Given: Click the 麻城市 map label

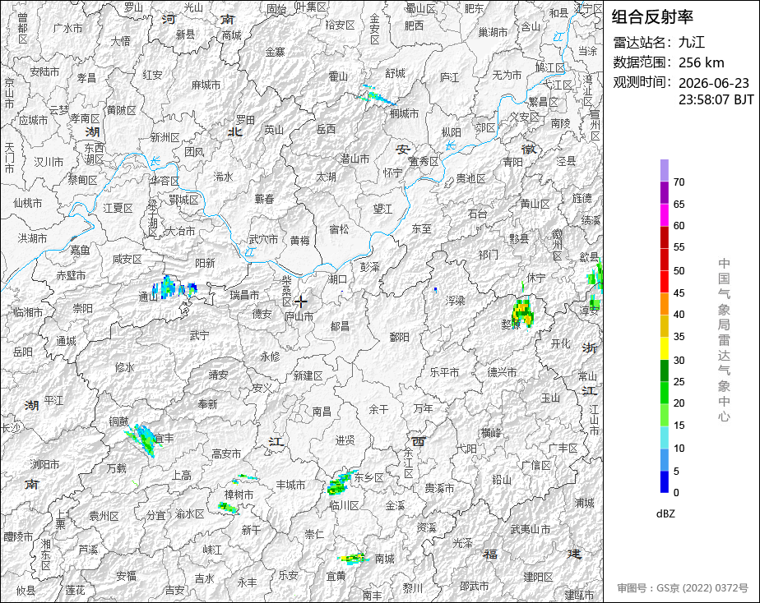Looking at the screenshot, I should [x=206, y=85].
